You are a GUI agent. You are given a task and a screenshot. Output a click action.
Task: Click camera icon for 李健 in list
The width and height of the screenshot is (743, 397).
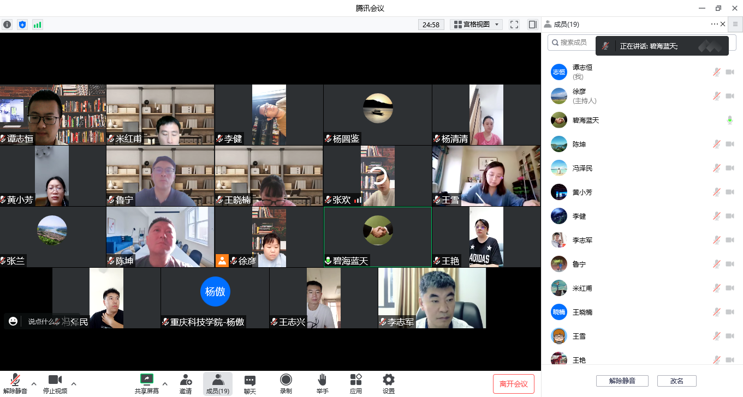tap(730, 216)
